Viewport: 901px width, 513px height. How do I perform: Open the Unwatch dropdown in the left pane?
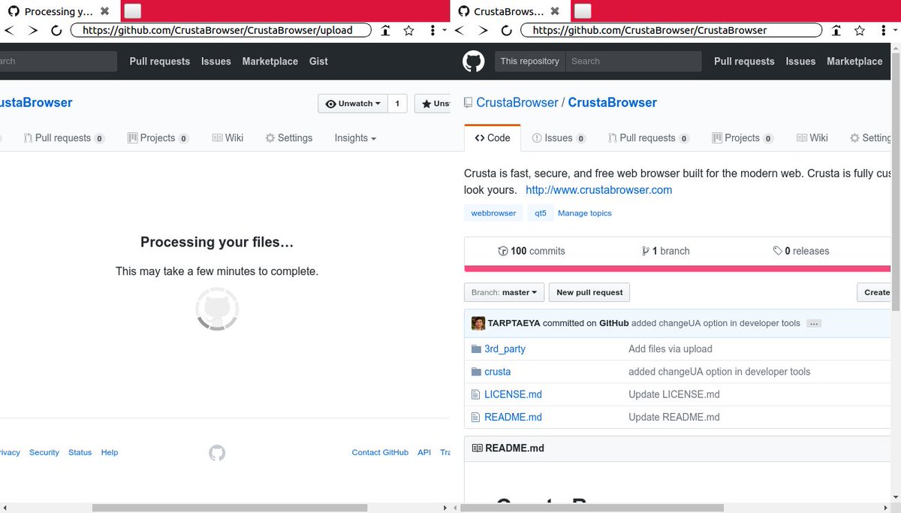click(x=353, y=104)
